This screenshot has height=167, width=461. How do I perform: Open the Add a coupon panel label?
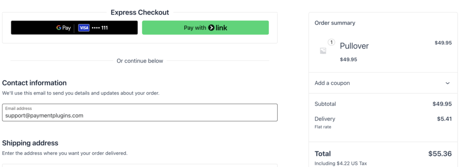click(x=332, y=83)
